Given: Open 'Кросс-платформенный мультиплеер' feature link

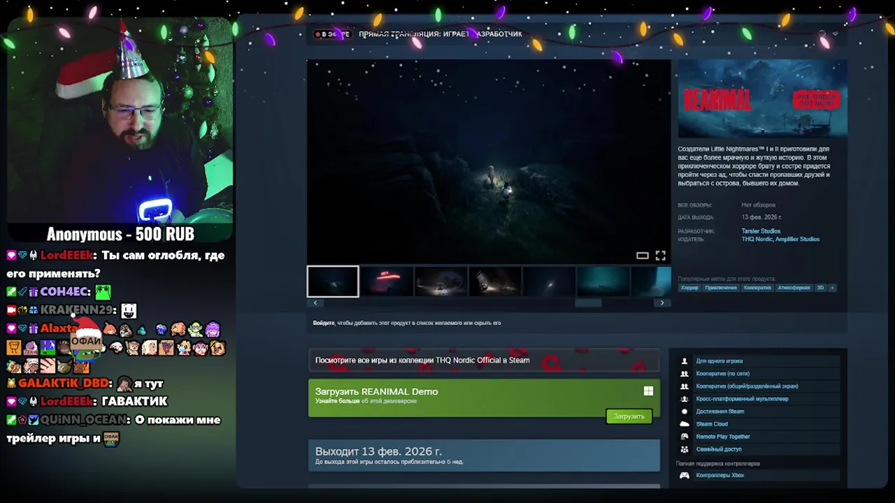Looking at the screenshot, I should (742, 399).
